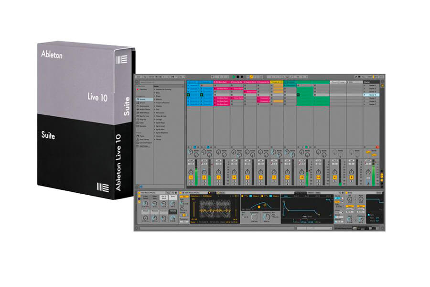The width and height of the screenshot is (430, 287).
Task: Click the round Record button in transport
Action: coord(242,77)
